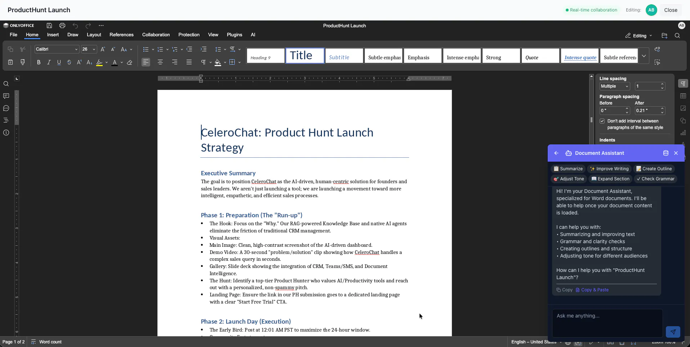Click the Increment font size icon

[103, 49]
